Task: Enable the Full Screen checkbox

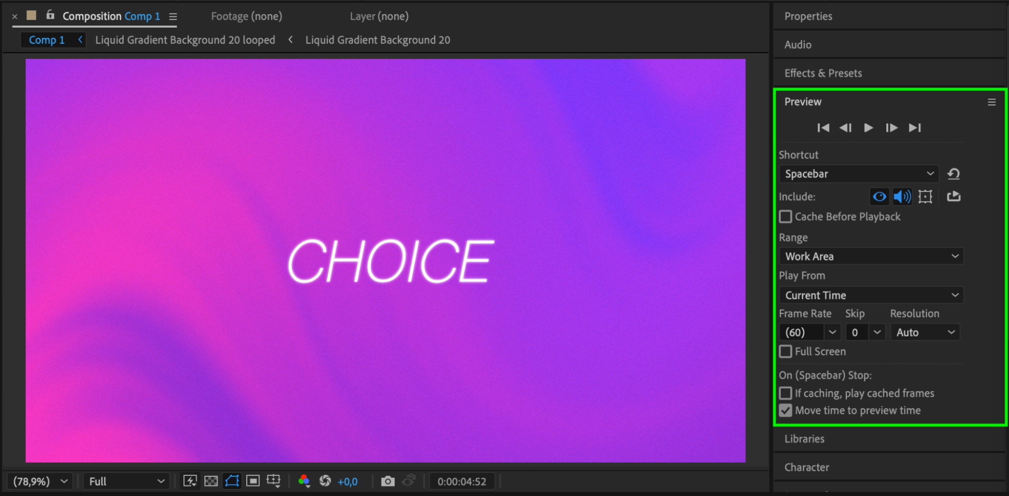Action: tap(785, 351)
